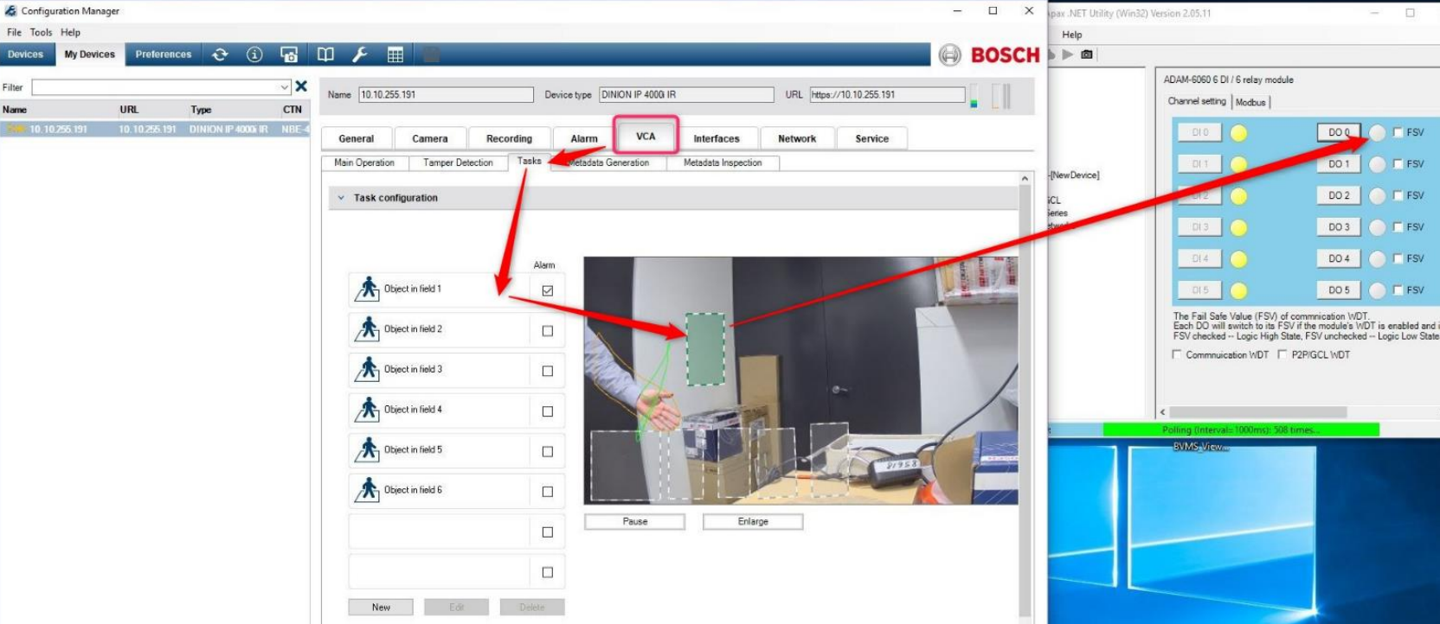The image size is (1440, 624).
Task: Click the wrench maintenance toolbar icon
Action: coord(360,54)
